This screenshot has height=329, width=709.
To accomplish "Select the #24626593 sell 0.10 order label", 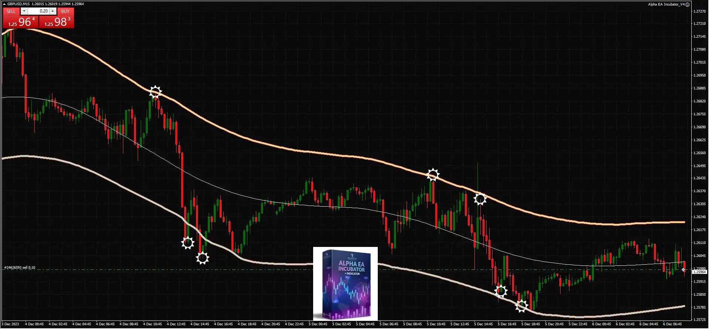I will (x=20, y=268).
